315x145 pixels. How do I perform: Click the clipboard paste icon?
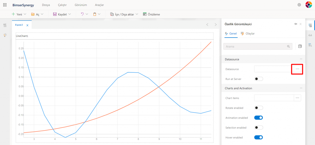(x=95, y=14)
